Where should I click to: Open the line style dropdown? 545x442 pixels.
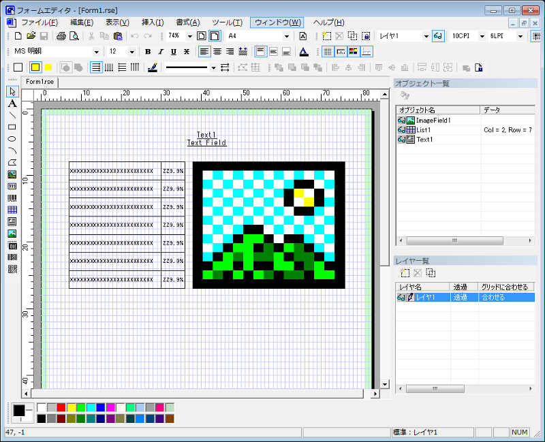coord(214,67)
